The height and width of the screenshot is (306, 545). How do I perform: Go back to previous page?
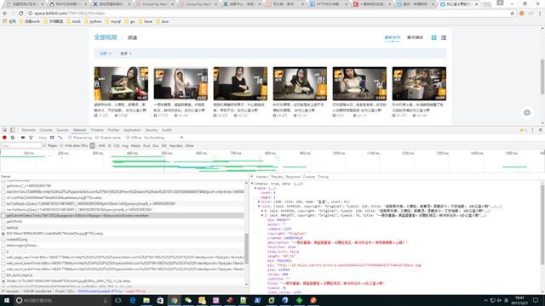pyautogui.click(x=5, y=14)
